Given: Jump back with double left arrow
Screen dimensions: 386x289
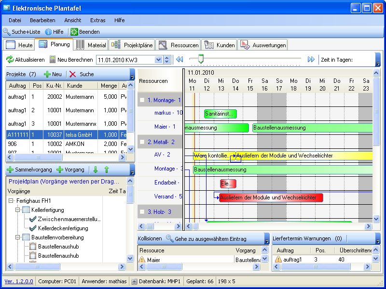Looking at the screenshot, I should pyautogui.click(x=179, y=60).
